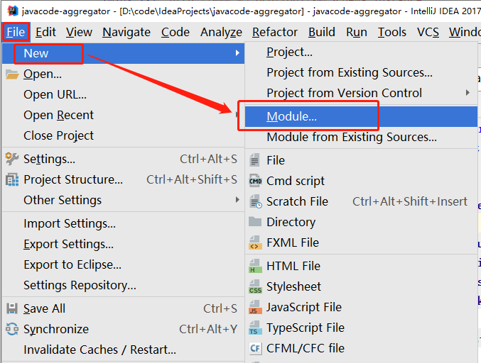The image size is (481, 363).
Task: Click the Stylesheet CSS icon
Action: [x=255, y=287]
